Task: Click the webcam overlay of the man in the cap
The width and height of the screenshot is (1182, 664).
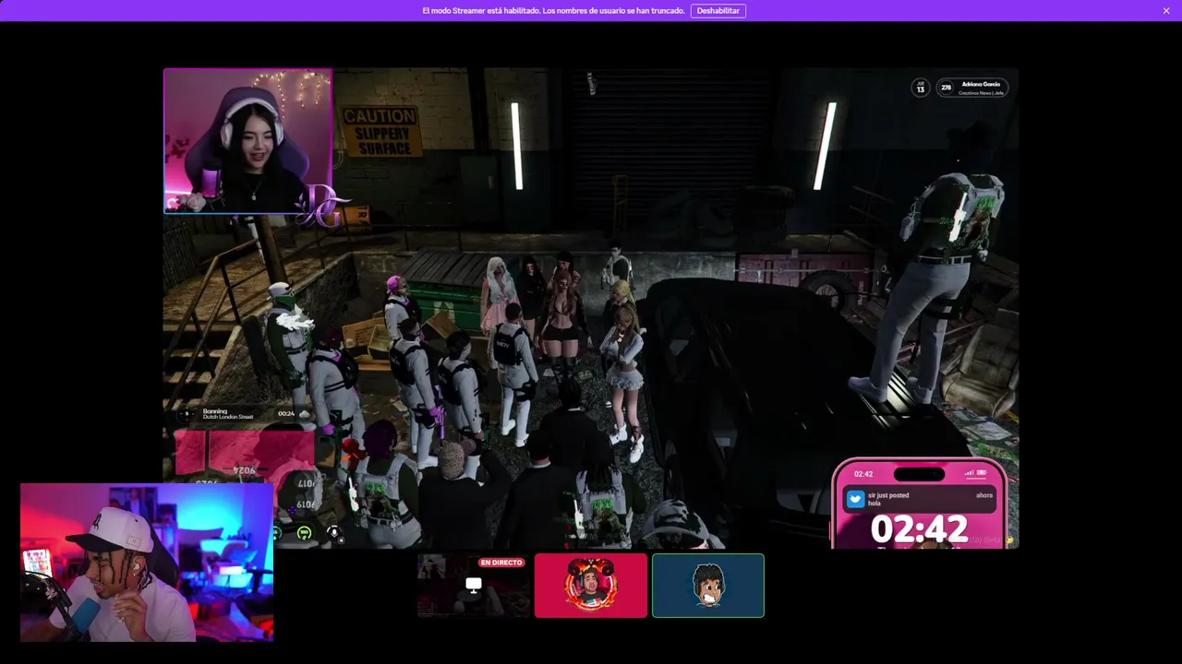Action: tap(147, 562)
